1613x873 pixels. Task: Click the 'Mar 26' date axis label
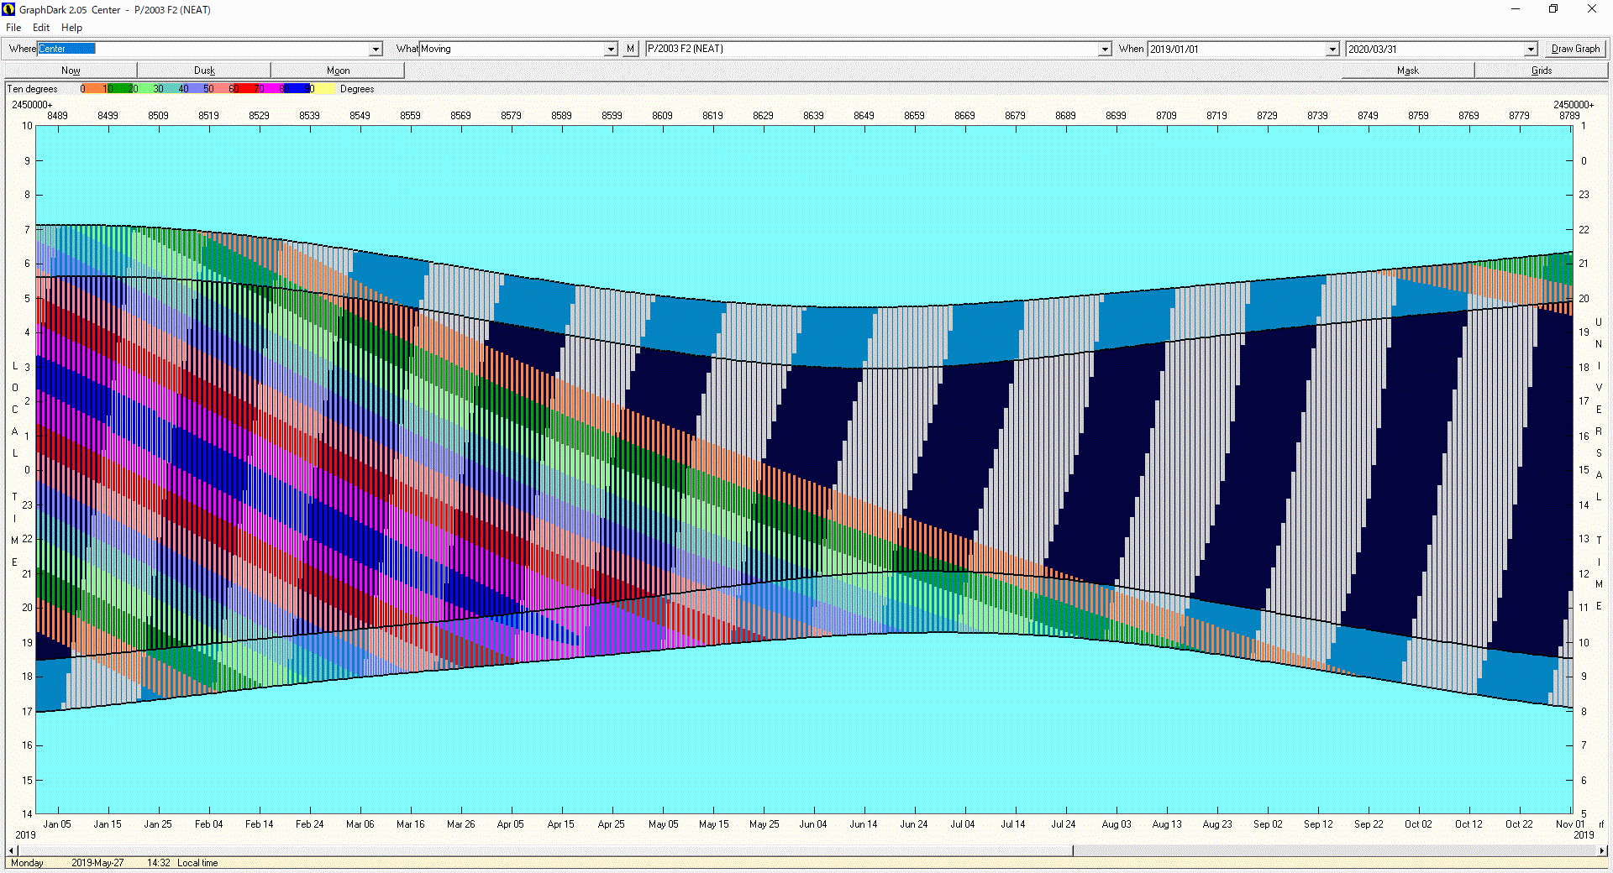(x=460, y=824)
